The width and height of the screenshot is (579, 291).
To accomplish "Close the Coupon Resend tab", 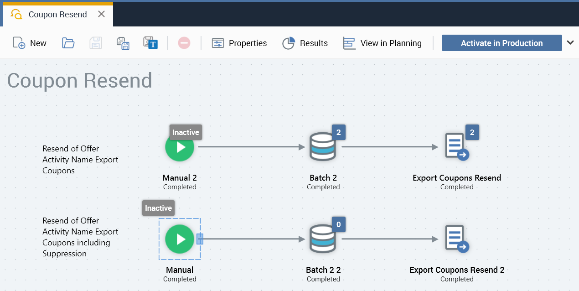I will point(102,14).
